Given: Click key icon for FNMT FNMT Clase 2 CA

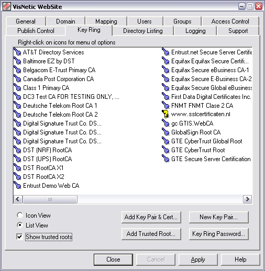Looking at the screenshot, I should coord(165,105).
